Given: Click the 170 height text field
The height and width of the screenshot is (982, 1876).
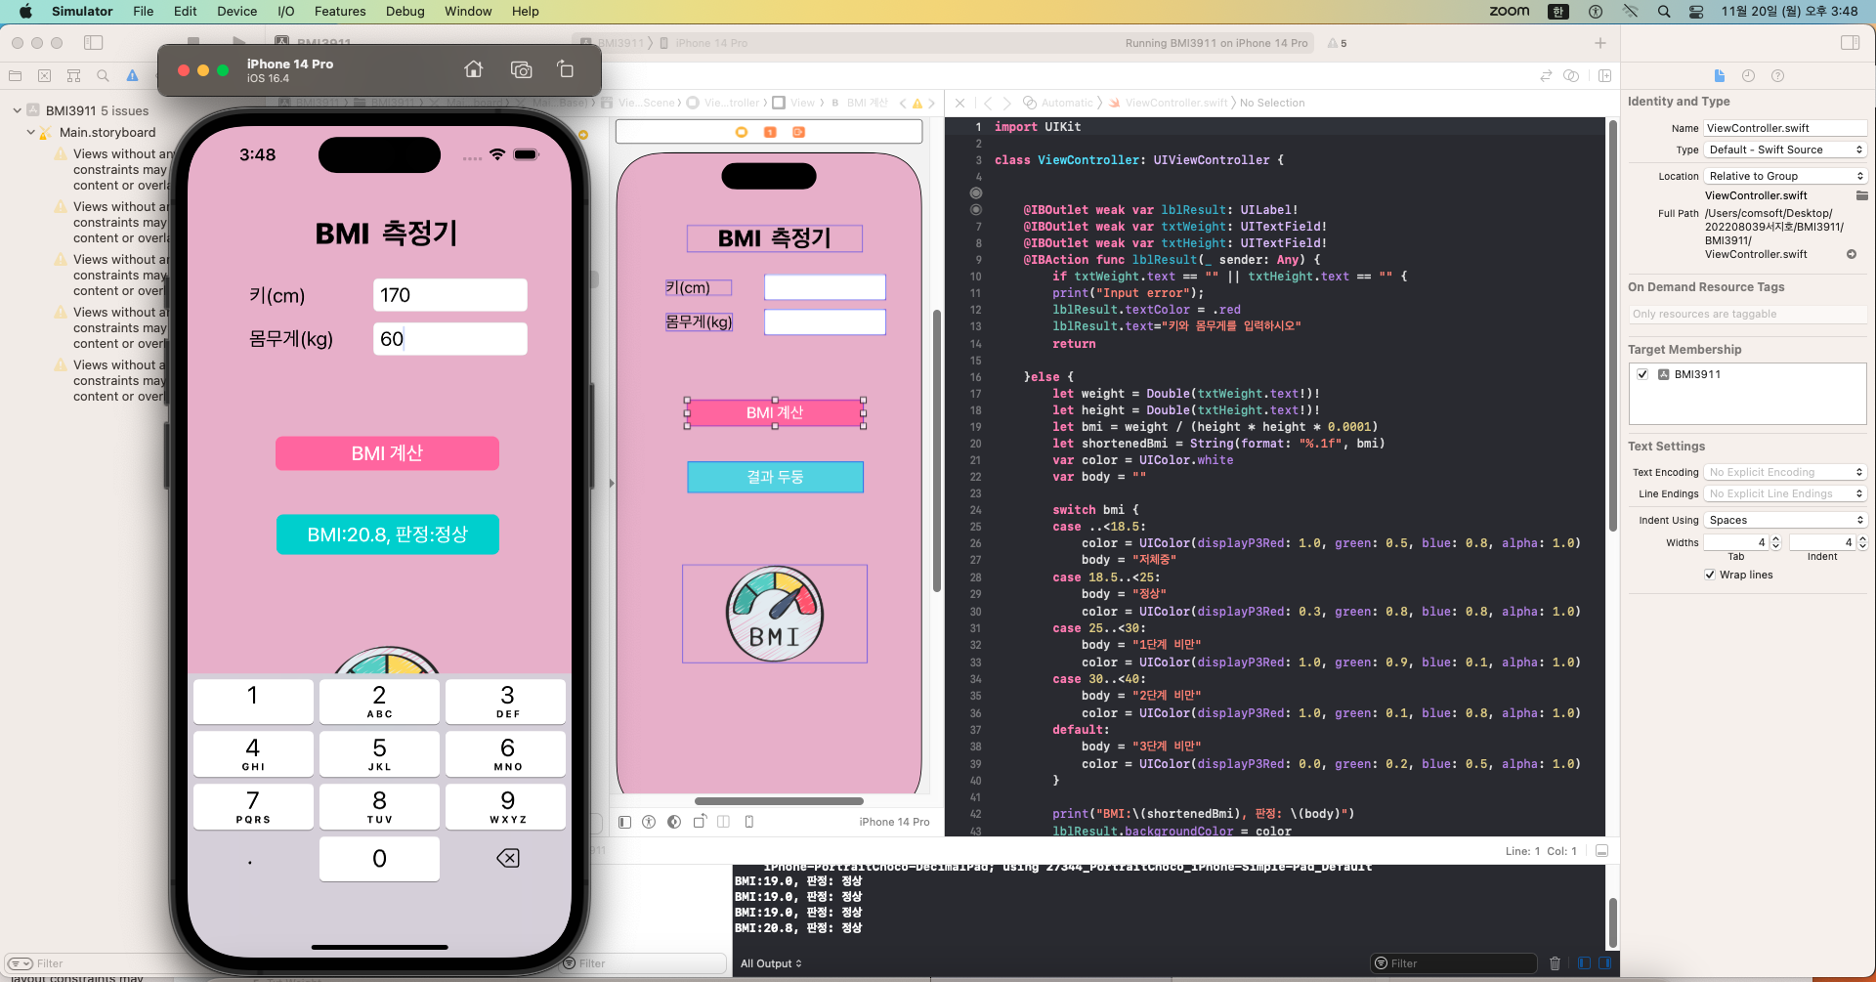Looking at the screenshot, I should pos(450,295).
